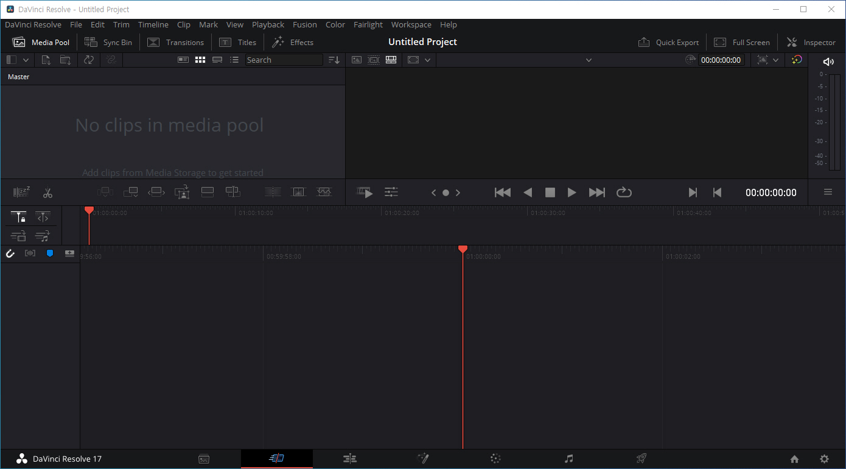Click the Ripple Overwrite icon
This screenshot has width=846, height=469.
(x=156, y=192)
